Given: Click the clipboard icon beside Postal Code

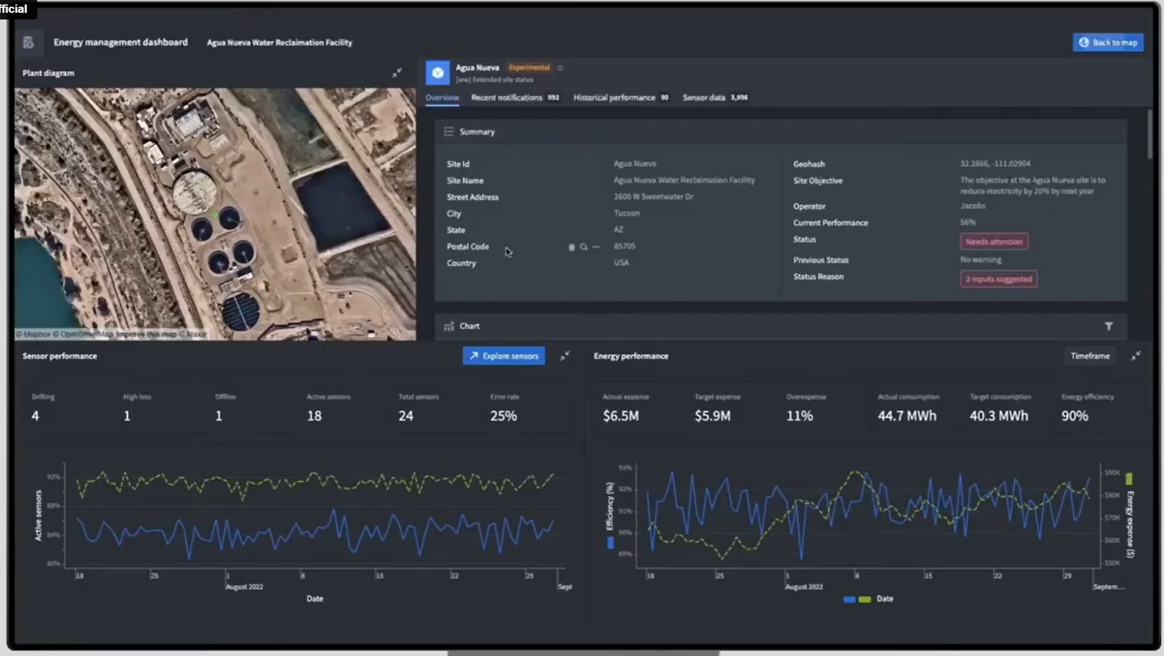Looking at the screenshot, I should (571, 246).
